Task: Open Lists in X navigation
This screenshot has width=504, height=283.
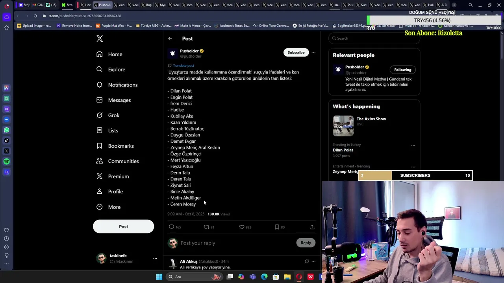Action: 107,130
